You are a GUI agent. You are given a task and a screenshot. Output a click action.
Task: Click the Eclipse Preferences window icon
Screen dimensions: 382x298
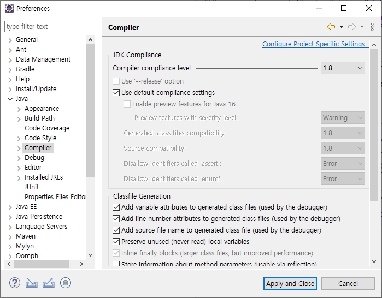pos(9,8)
